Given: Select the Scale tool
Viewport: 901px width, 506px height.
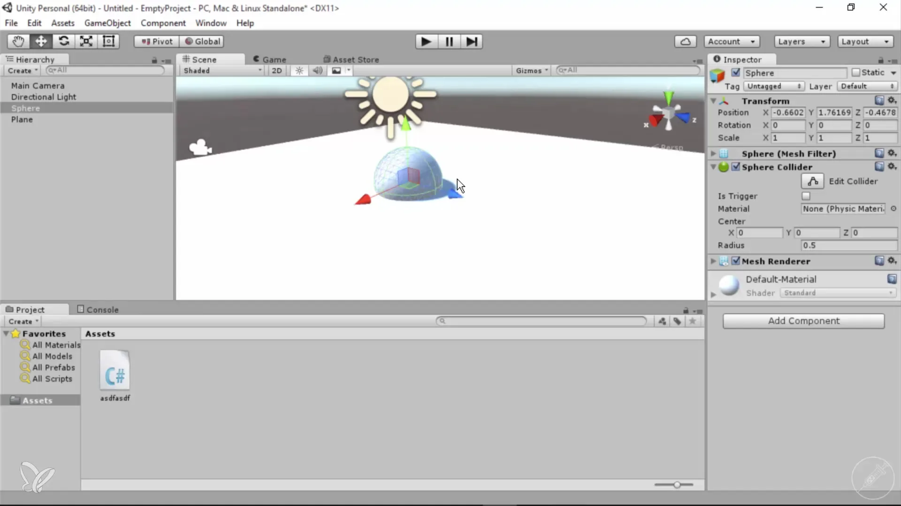Looking at the screenshot, I should pos(86,41).
